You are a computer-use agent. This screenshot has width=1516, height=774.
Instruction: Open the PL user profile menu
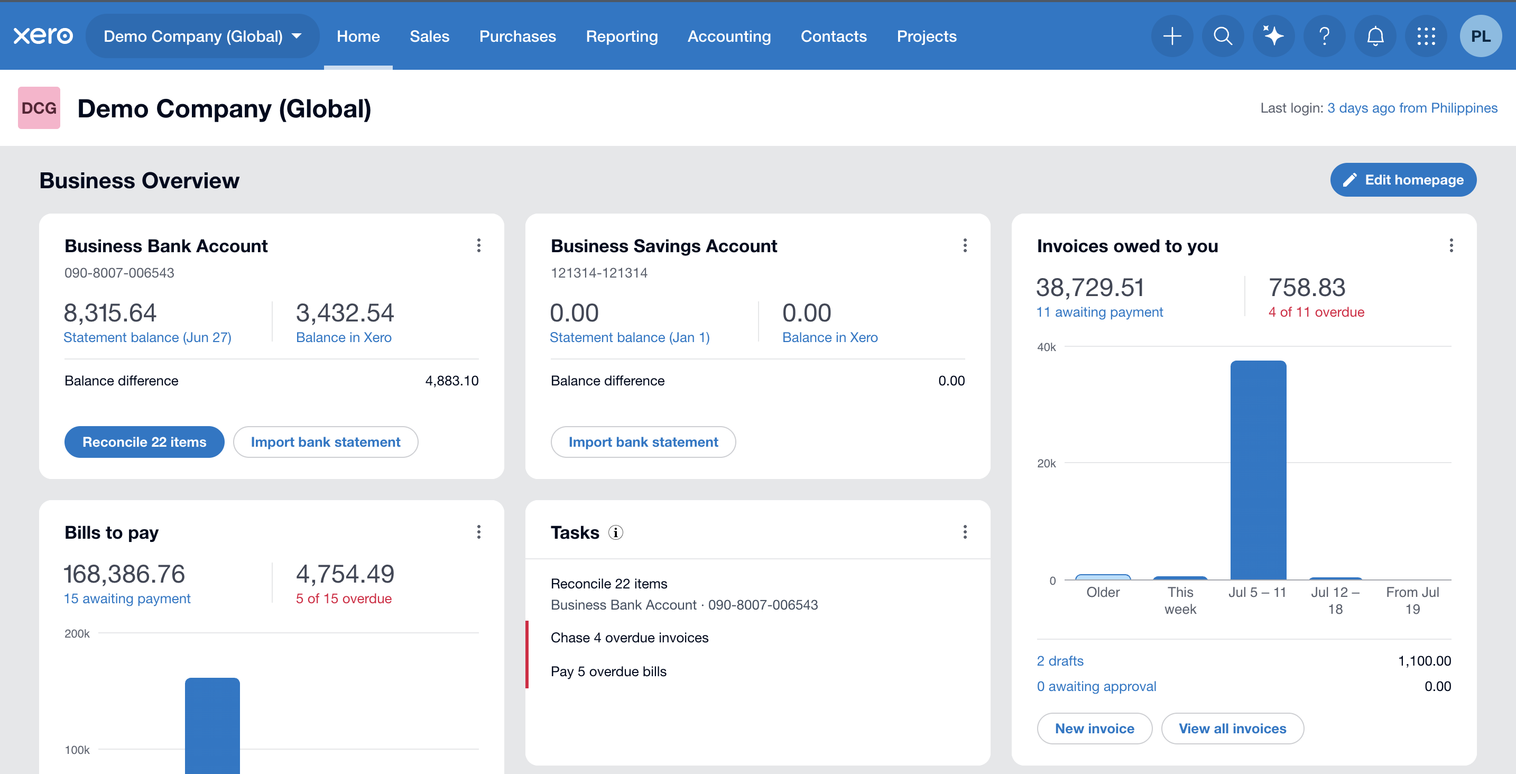(1480, 36)
